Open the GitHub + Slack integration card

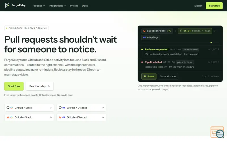(x=29, y=108)
